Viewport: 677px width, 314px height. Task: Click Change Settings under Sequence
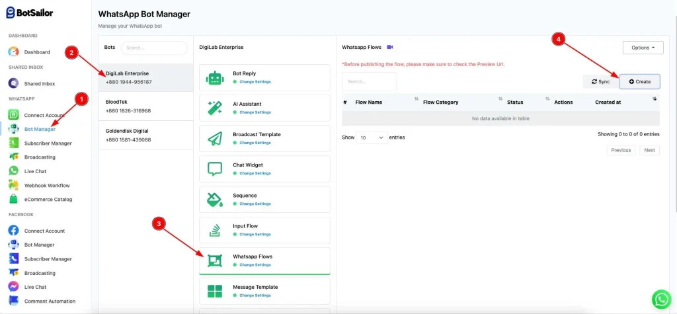[255, 204]
